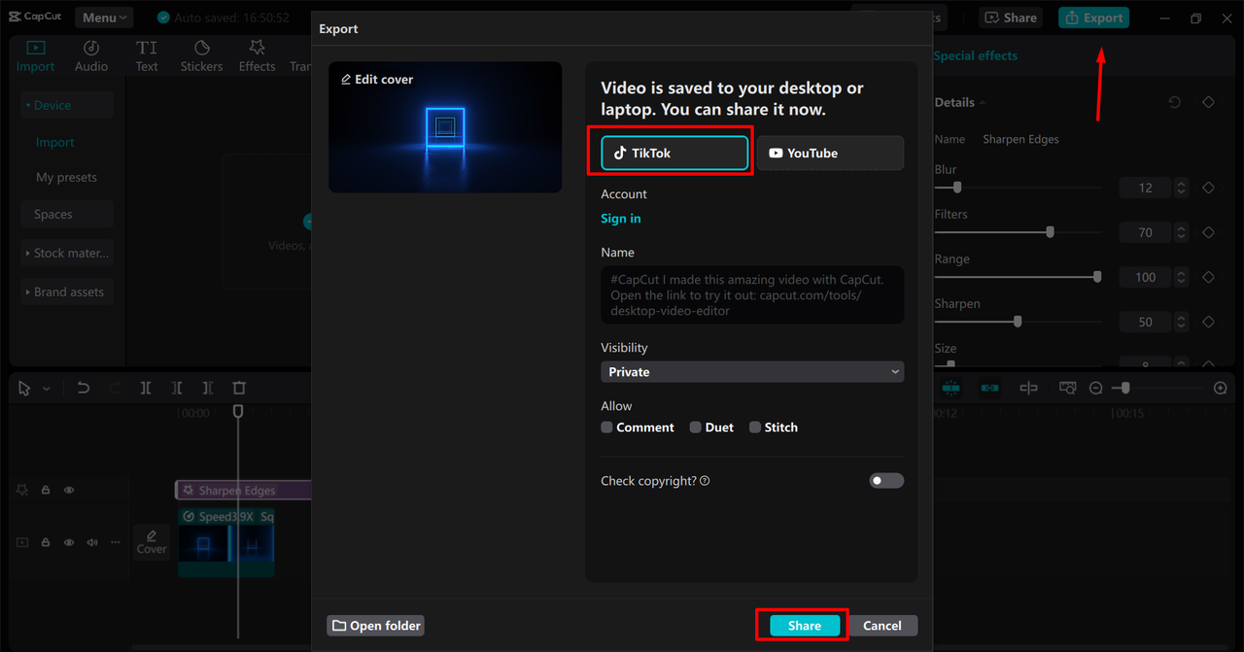Screen dimensions: 1244x652
Task: Select the YouTube share tab
Action: click(x=830, y=153)
